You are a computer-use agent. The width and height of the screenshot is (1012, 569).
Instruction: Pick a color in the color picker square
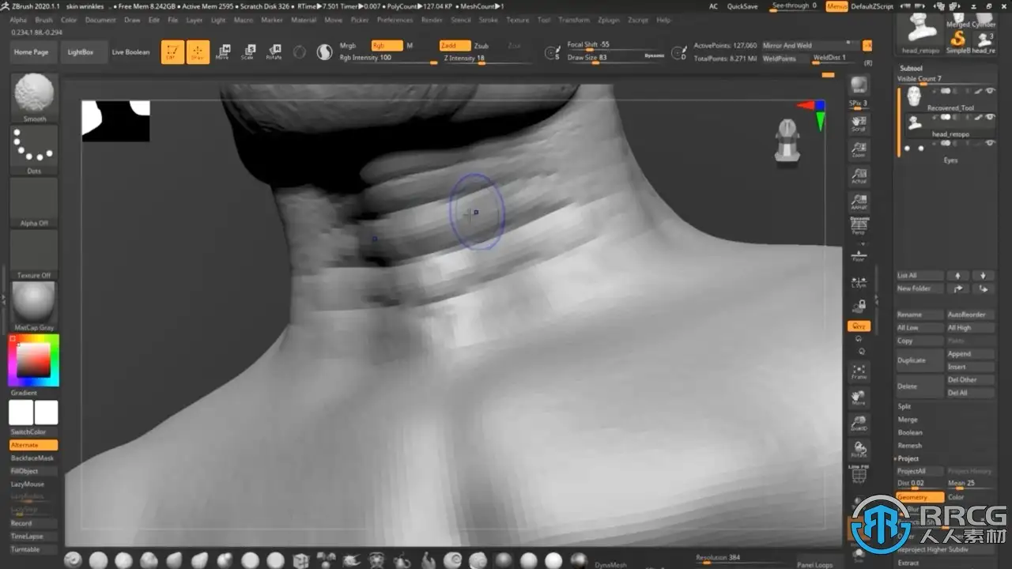[x=34, y=360]
